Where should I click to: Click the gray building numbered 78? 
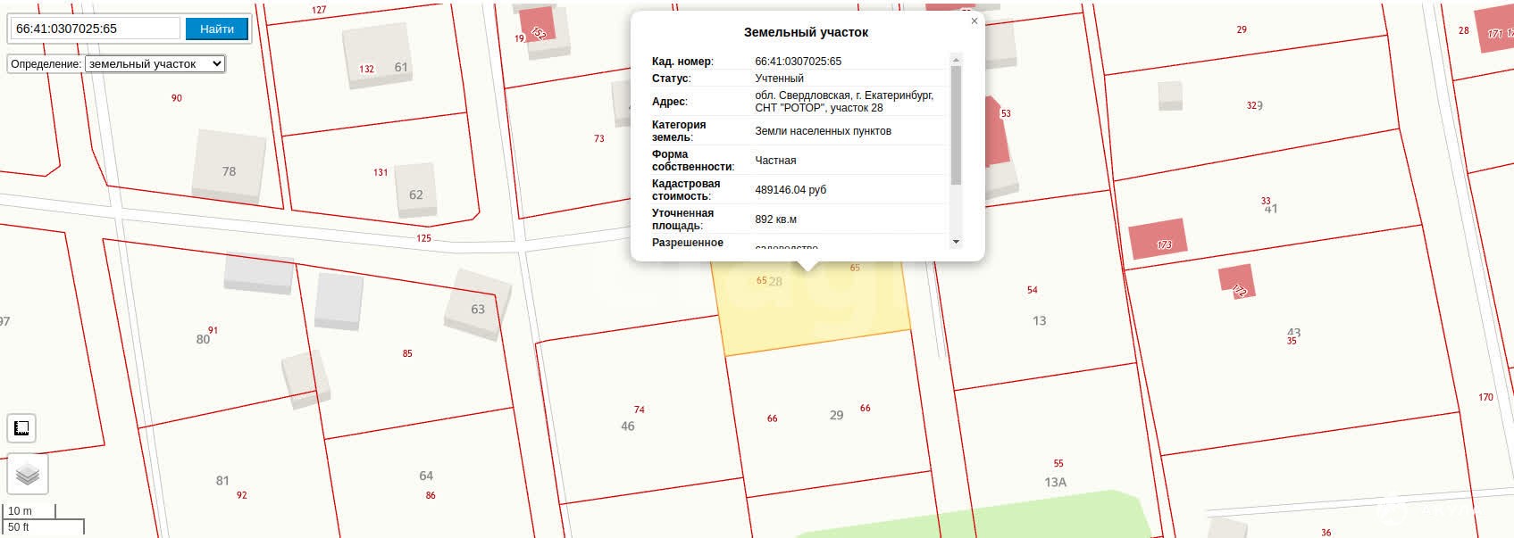(229, 166)
